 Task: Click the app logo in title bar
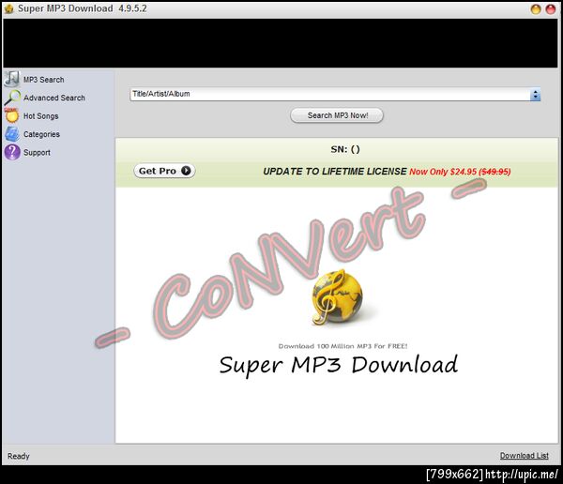(8, 8)
